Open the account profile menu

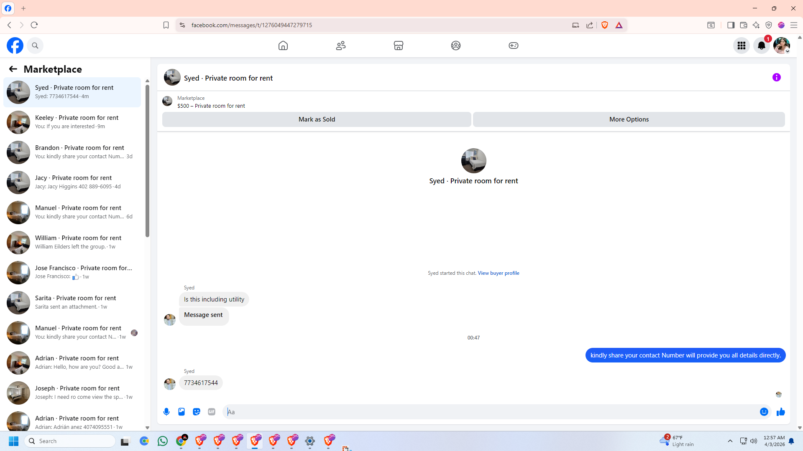point(782,46)
